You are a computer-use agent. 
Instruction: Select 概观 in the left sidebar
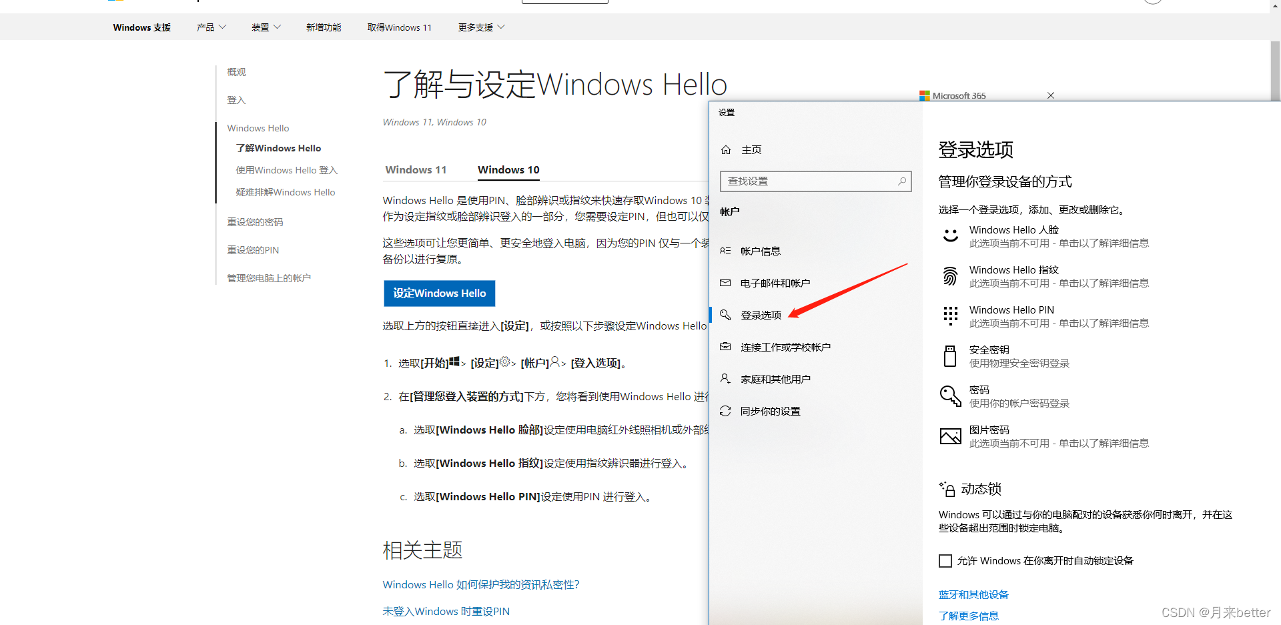pos(236,72)
